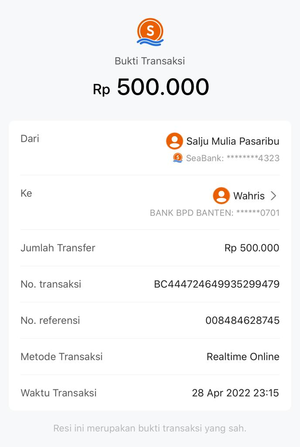Click transaction time 28 Apr 2022 23:15
The image size is (300, 447).
[x=235, y=393]
